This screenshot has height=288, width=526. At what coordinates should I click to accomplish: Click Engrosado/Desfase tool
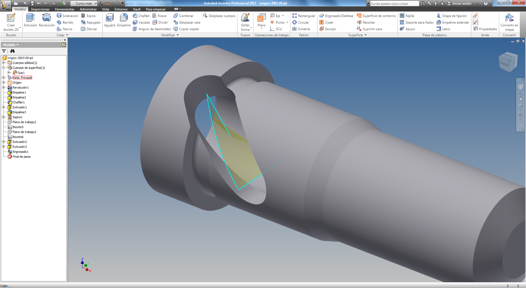pos(336,16)
